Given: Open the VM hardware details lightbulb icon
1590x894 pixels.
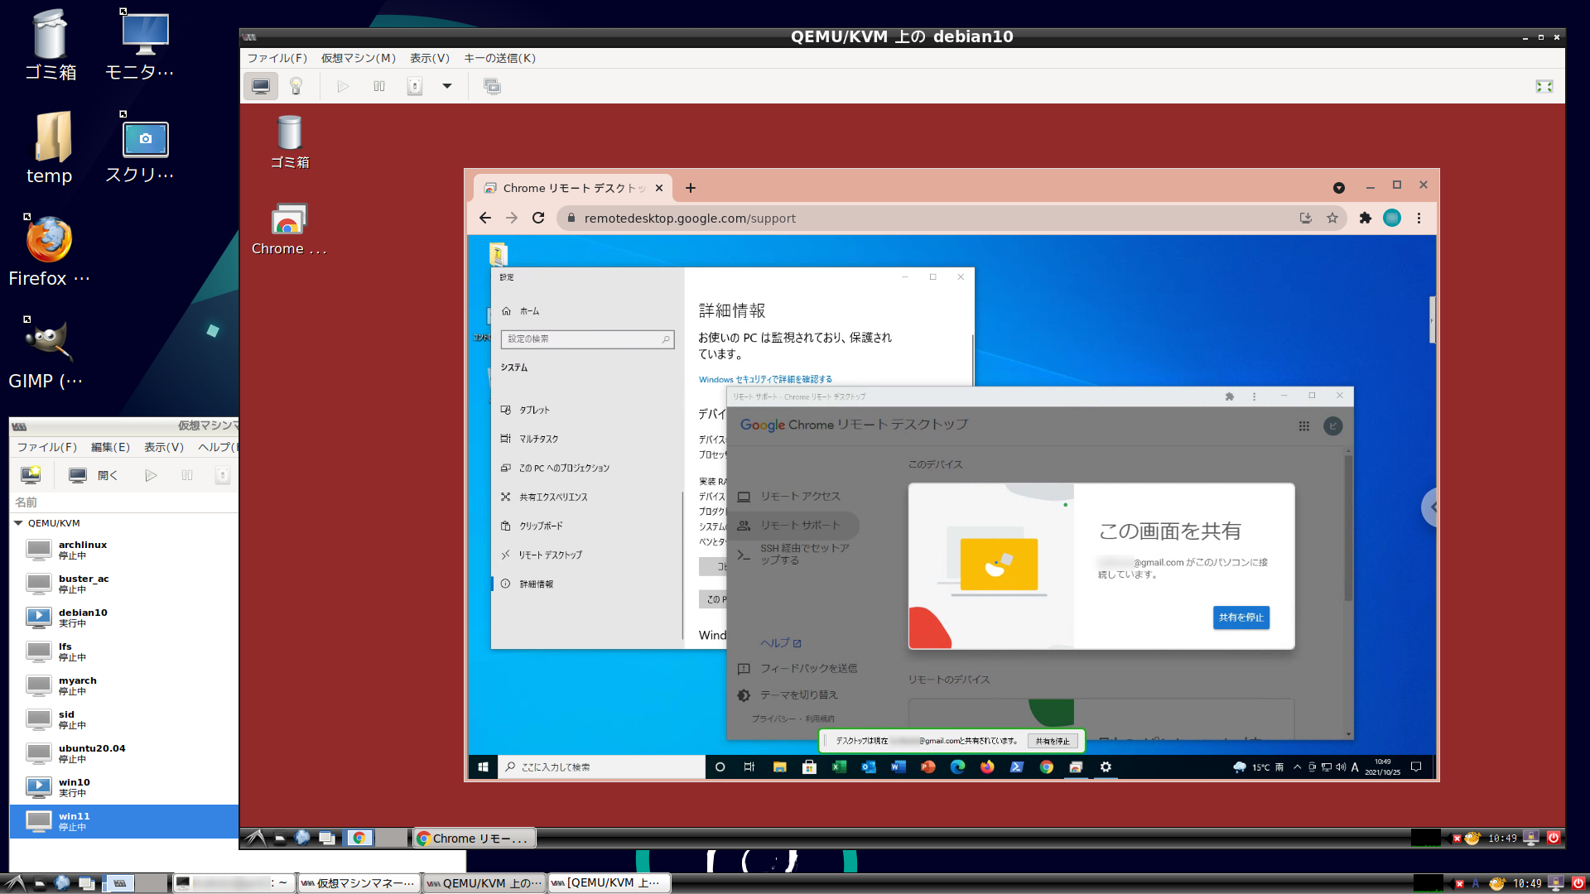Looking at the screenshot, I should [296, 86].
